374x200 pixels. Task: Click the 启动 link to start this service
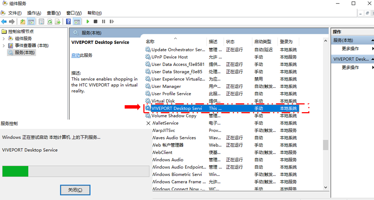click(x=75, y=55)
